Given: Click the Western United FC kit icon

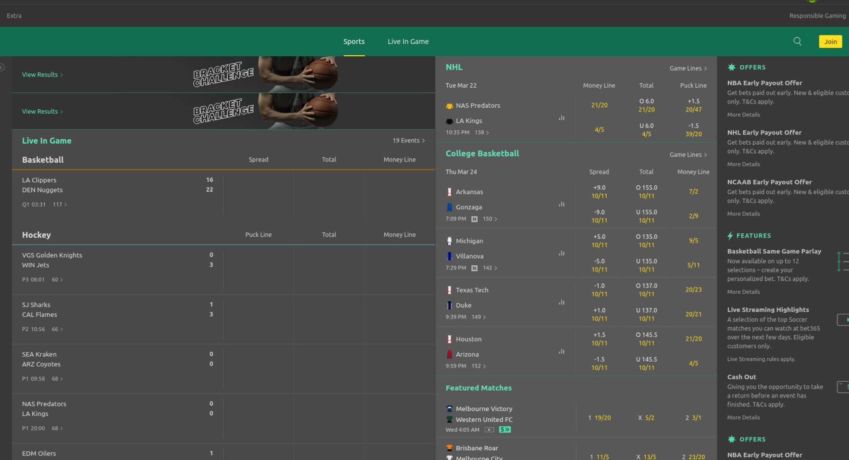Looking at the screenshot, I should pyautogui.click(x=449, y=419).
